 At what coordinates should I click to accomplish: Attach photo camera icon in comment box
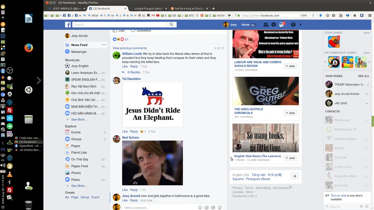(207, 208)
